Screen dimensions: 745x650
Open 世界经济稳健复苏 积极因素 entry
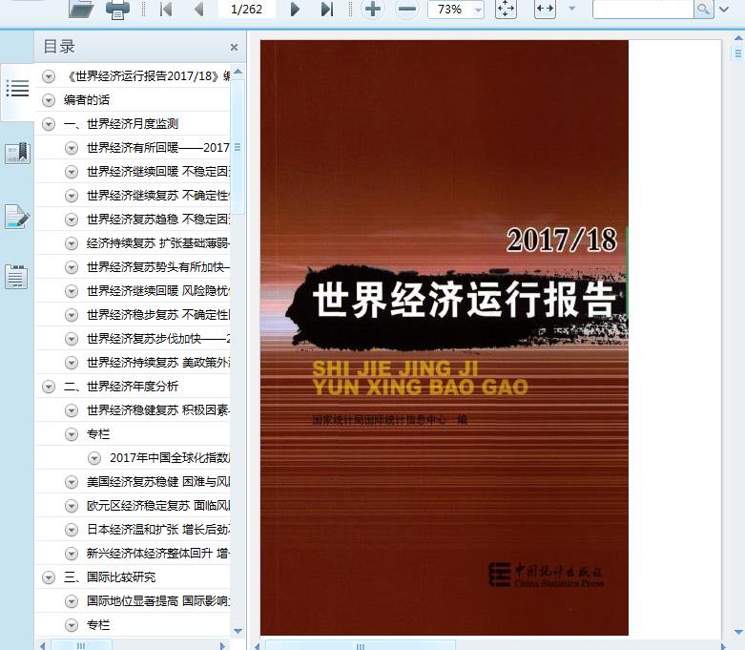point(158,410)
